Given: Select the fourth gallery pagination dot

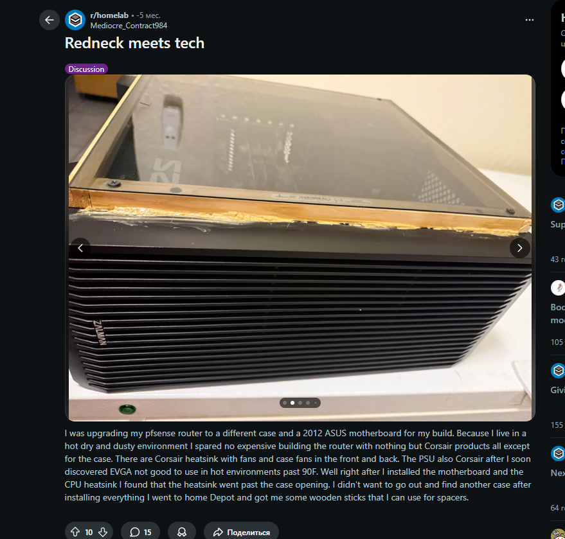Looking at the screenshot, I should click(x=308, y=403).
